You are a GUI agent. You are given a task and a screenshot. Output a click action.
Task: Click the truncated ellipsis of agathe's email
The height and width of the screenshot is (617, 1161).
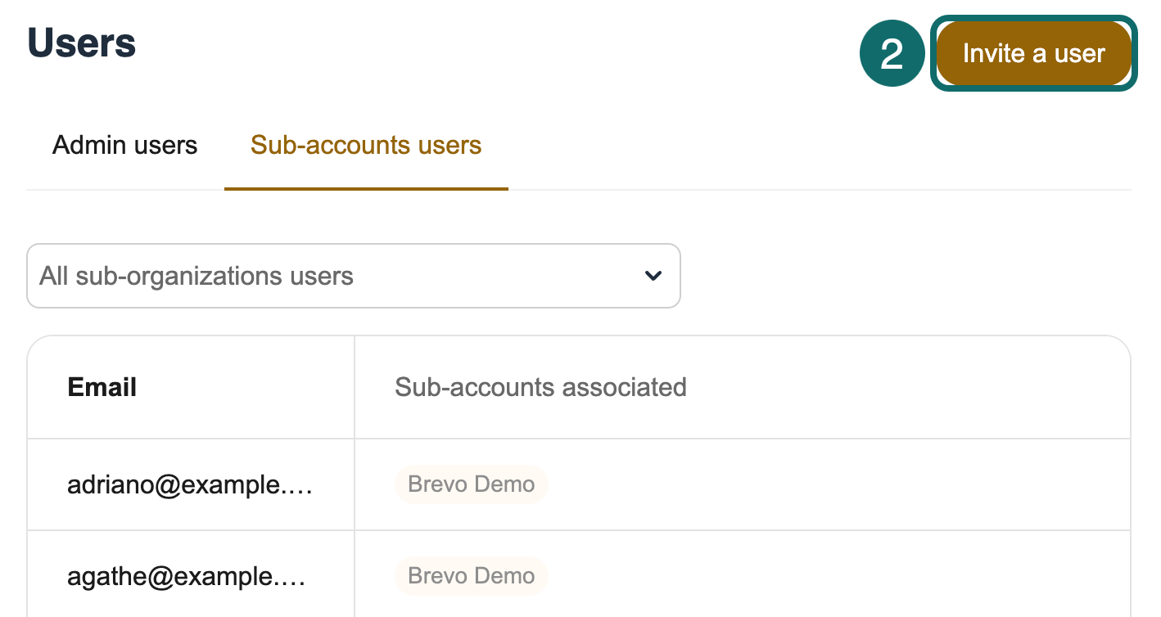(x=296, y=579)
